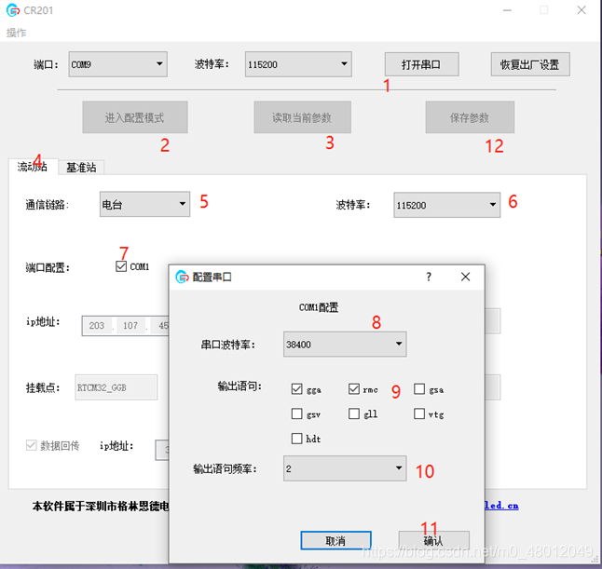Viewport: 602px width, 569px height.
Task: Open the top 波特率 115200 dropdown
Action: point(298,64)
